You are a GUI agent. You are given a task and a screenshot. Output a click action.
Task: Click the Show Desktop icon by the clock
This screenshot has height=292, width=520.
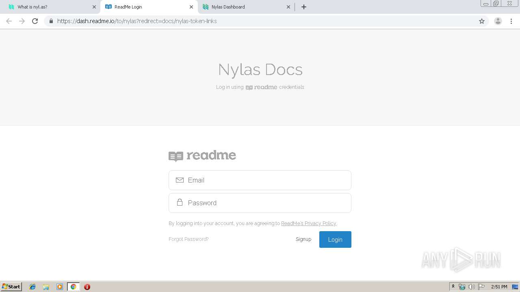(515, 287)
